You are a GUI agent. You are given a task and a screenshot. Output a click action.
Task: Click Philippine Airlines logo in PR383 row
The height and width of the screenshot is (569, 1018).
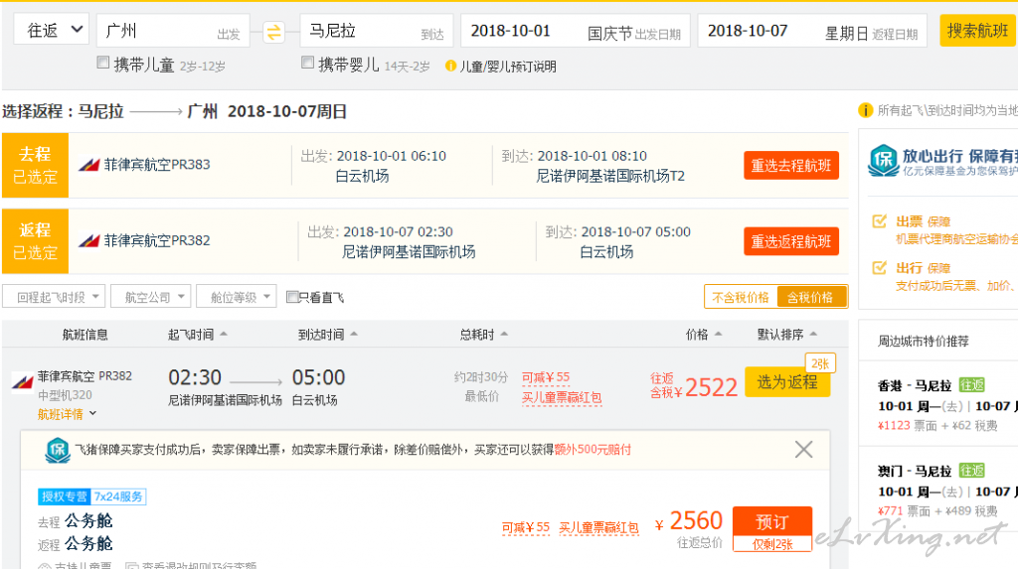(x=88, y=165)
